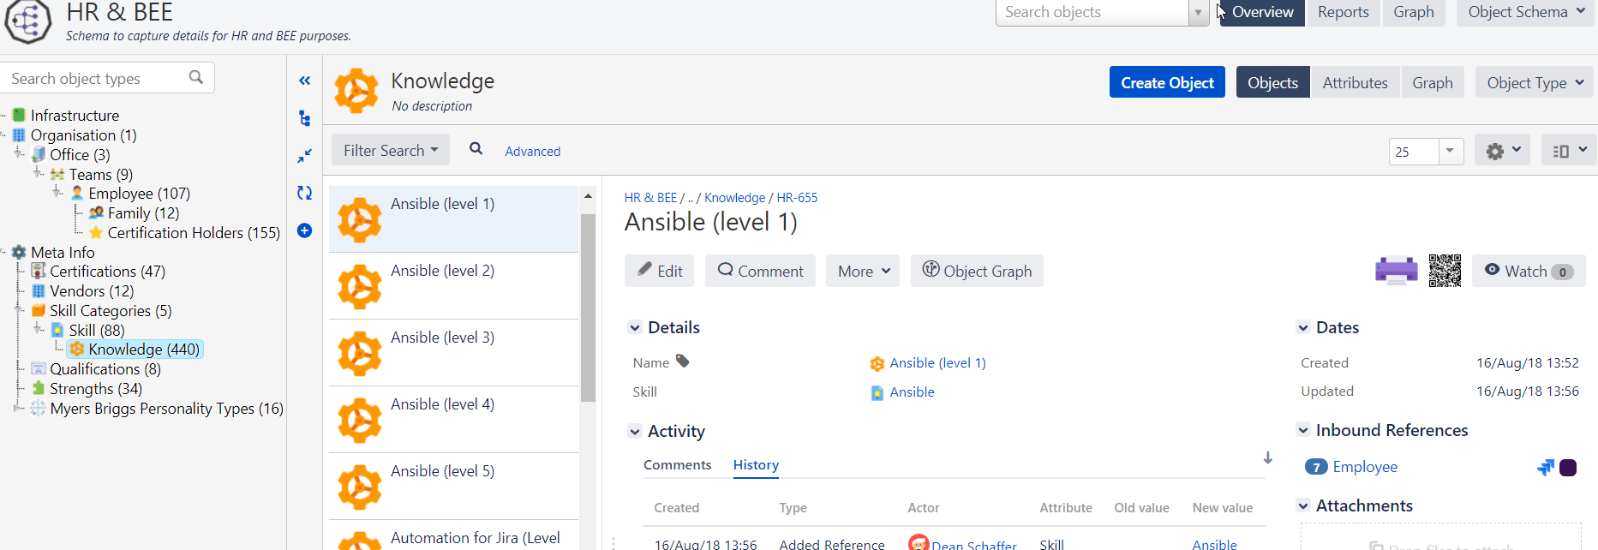
Task: Collapse the object type sidebar arrows
Action: [x=304, y=81]
